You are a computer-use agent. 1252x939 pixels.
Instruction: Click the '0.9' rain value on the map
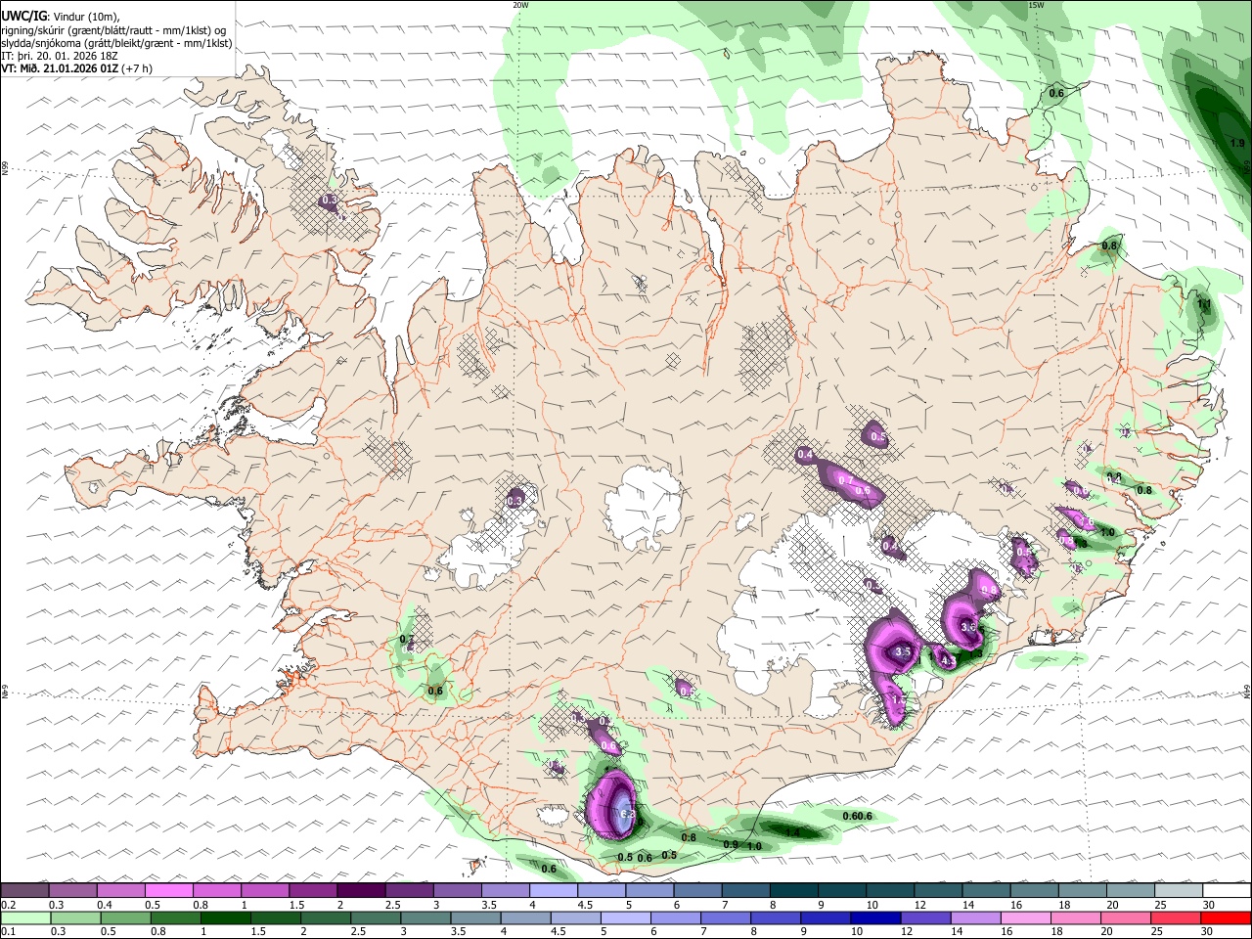(731, 844)
